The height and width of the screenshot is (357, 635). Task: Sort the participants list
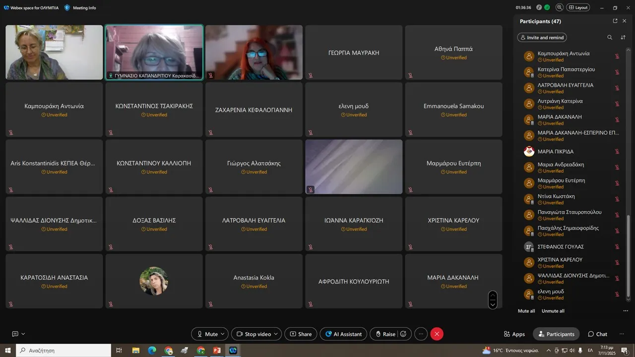(x=623, y=38)
